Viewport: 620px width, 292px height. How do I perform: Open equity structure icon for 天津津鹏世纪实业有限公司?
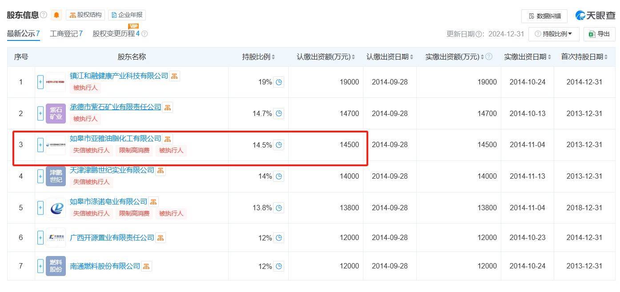coord(161,170)
